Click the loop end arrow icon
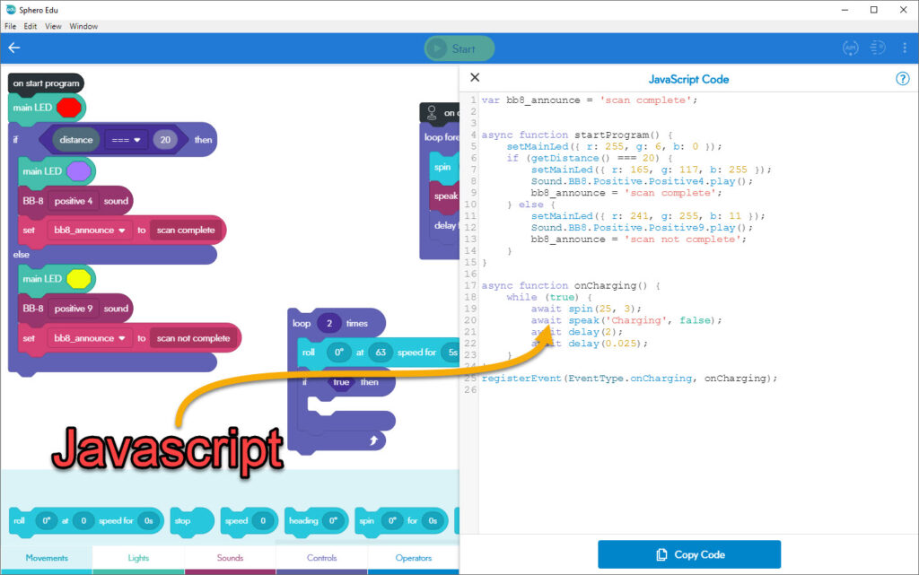Viewport: 919px width, 575px height. click(x=374, y=440)
